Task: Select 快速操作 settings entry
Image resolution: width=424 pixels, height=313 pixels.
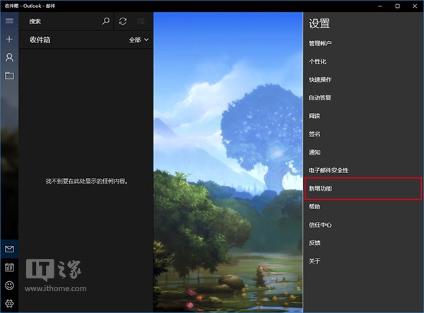Action: click(320, 79)
